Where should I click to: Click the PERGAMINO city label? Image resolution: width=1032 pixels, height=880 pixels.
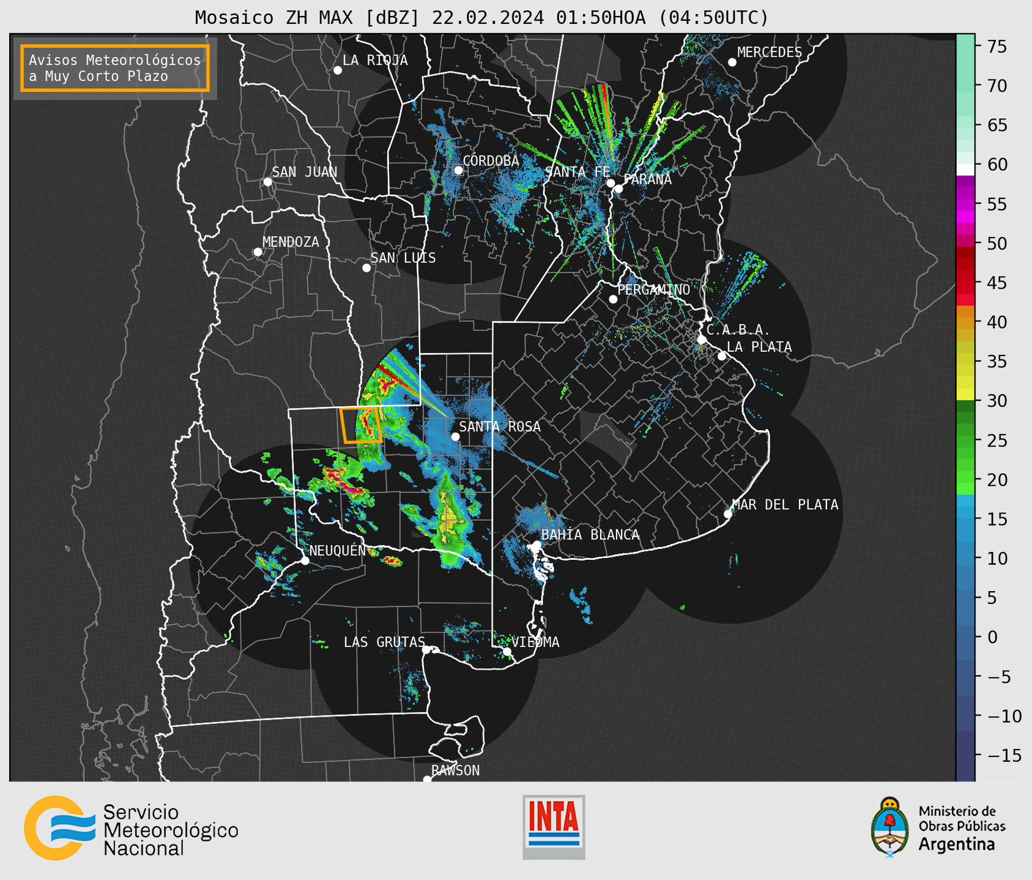coord(653,289)
